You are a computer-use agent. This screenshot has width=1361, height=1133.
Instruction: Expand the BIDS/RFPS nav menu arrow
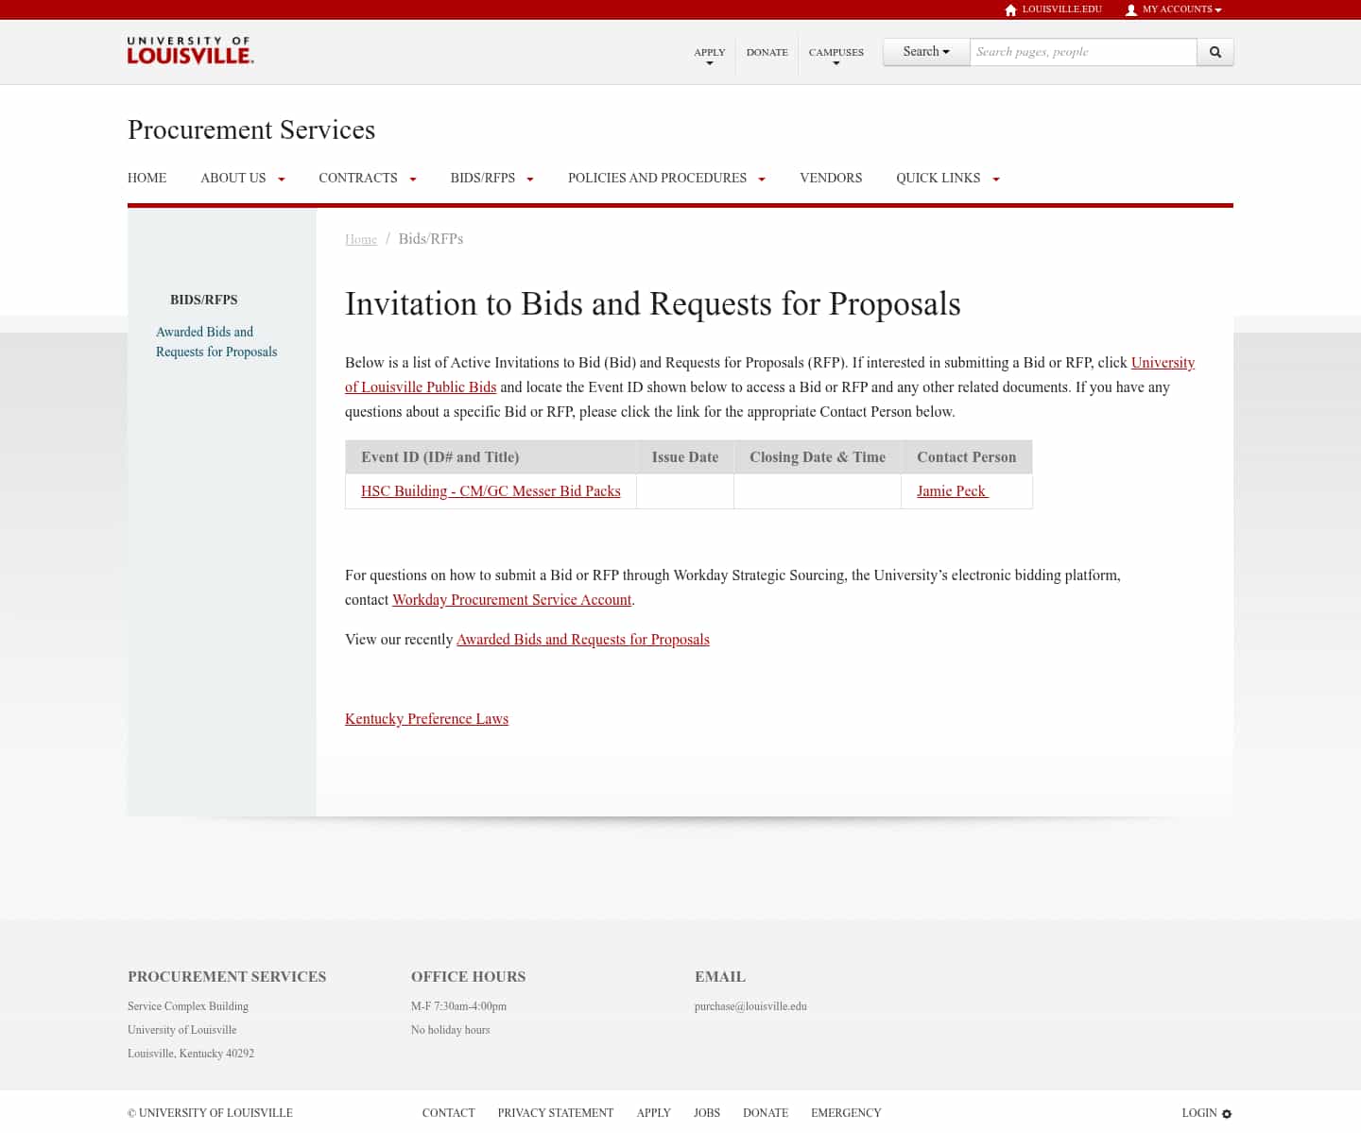(530, 179)
